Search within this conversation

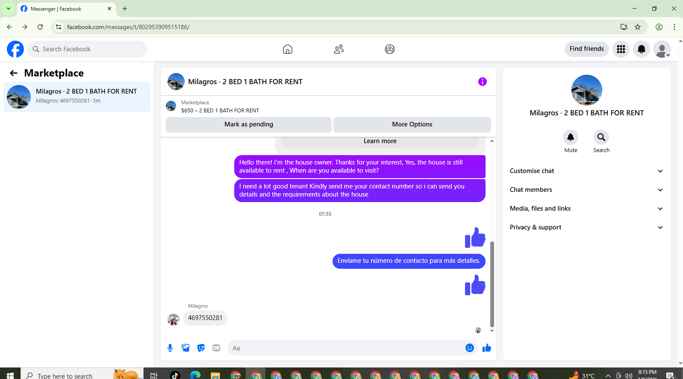coord(601,137)
